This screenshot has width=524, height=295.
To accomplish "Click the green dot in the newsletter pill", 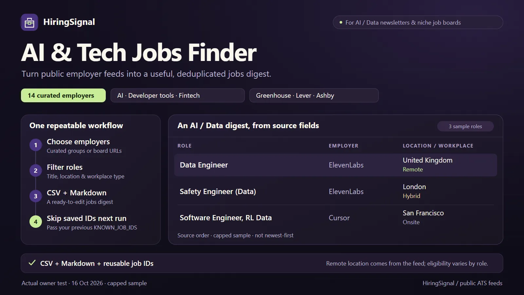I will click(x=341, y=22).
